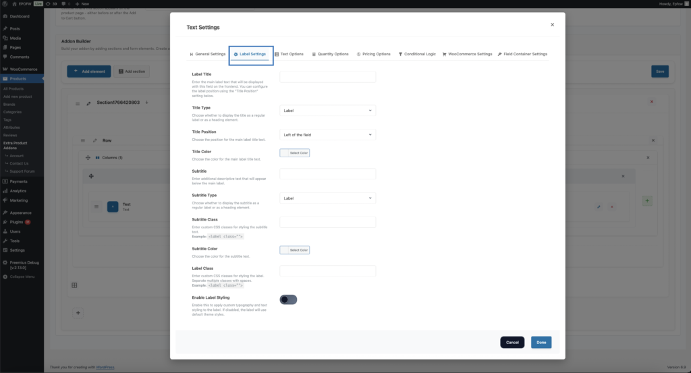This screenshot has height=373, width=691.
Task: Open the Plugins menu icon in the sidebar
Action: click(5, 221)
